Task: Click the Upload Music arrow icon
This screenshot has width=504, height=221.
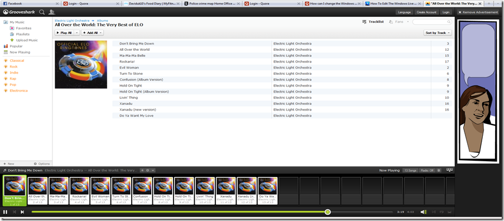Action: click(12, 40)
